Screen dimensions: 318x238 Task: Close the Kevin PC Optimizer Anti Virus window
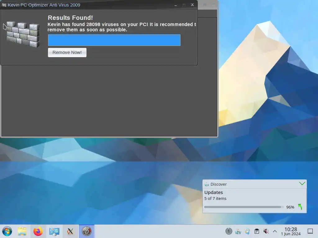click(192, 5)
